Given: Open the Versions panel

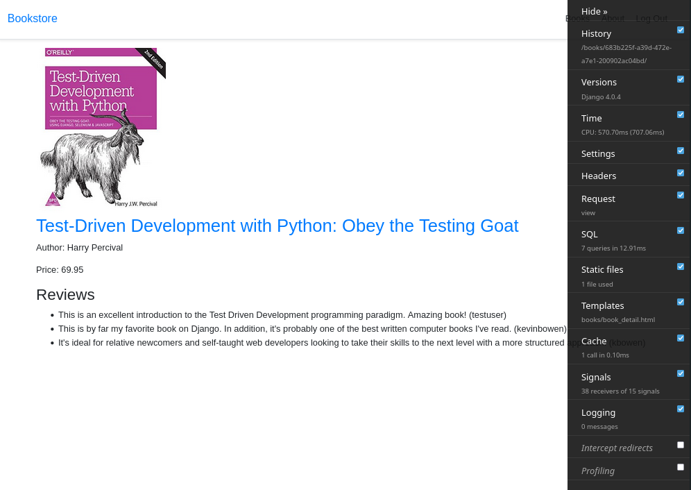Looking at the screenshot, I should tap(599, 82).
